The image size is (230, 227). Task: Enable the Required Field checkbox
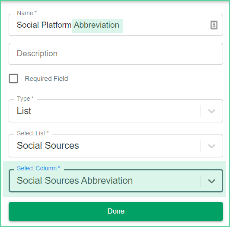click(x=13, y=79)
